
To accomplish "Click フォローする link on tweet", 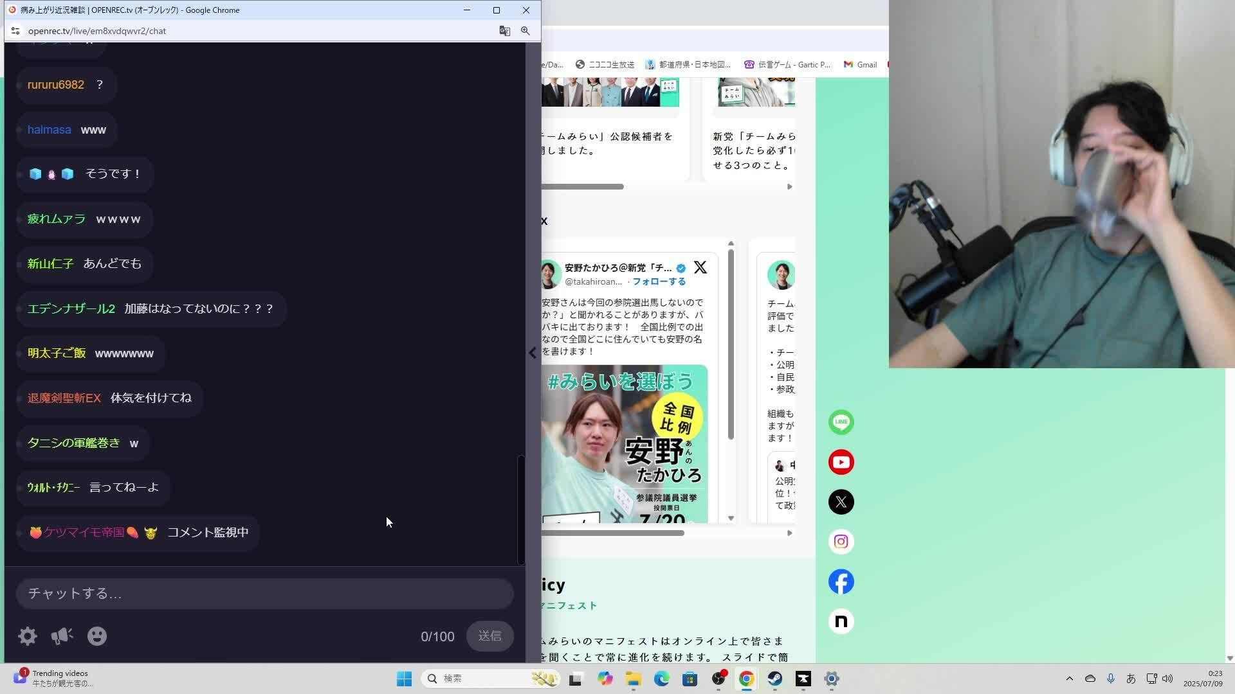I will coord(659,281).
